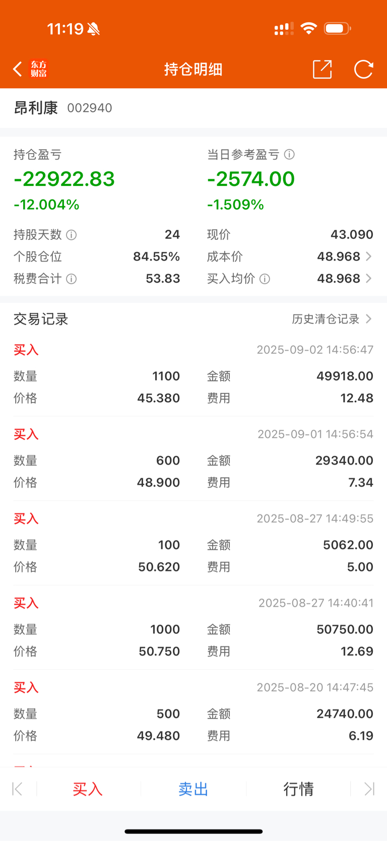Viewport: 387px width, 841px height.
Task: Tap the refresh icon in header
Action: tap(363, 69)
